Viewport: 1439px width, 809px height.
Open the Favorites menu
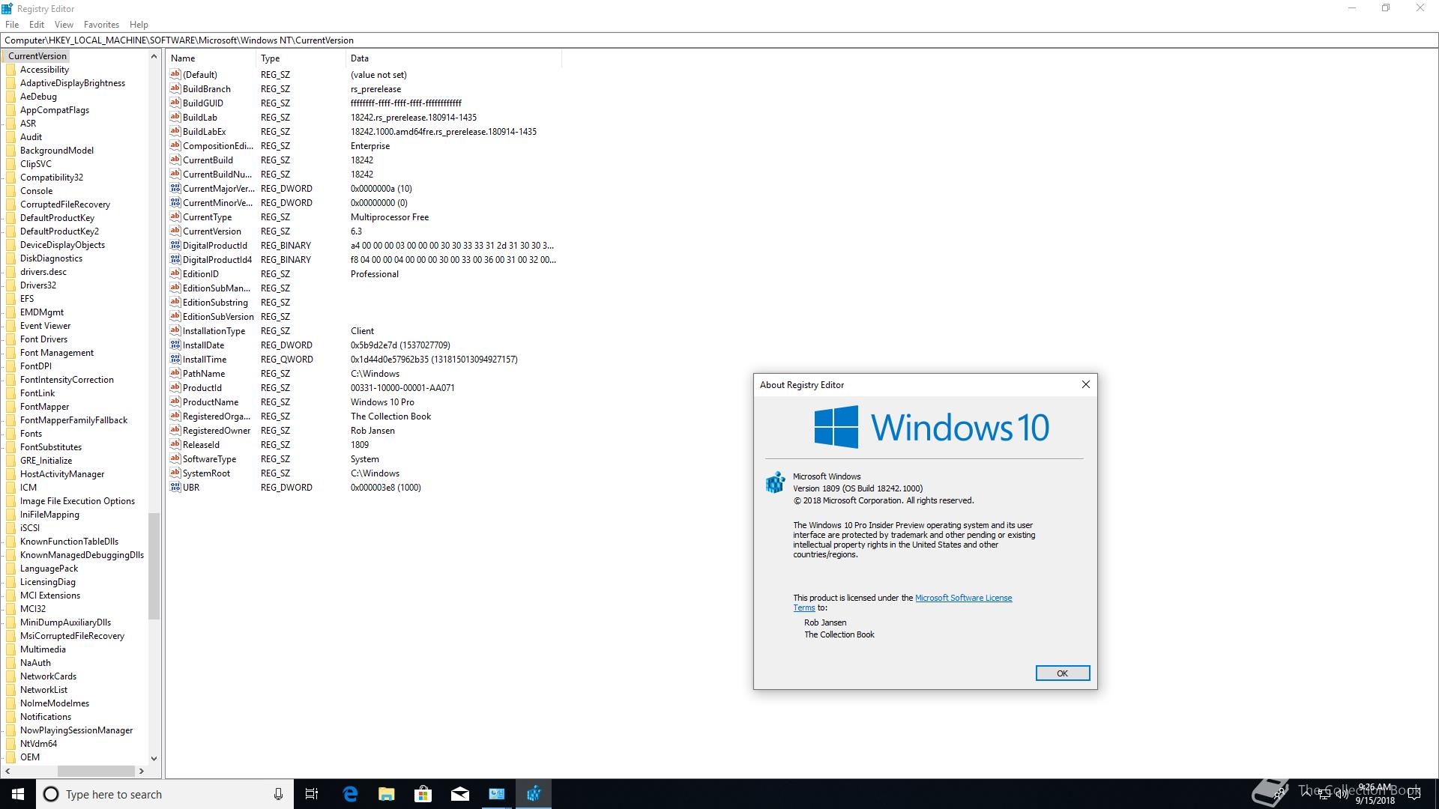(x=101, y=24)
